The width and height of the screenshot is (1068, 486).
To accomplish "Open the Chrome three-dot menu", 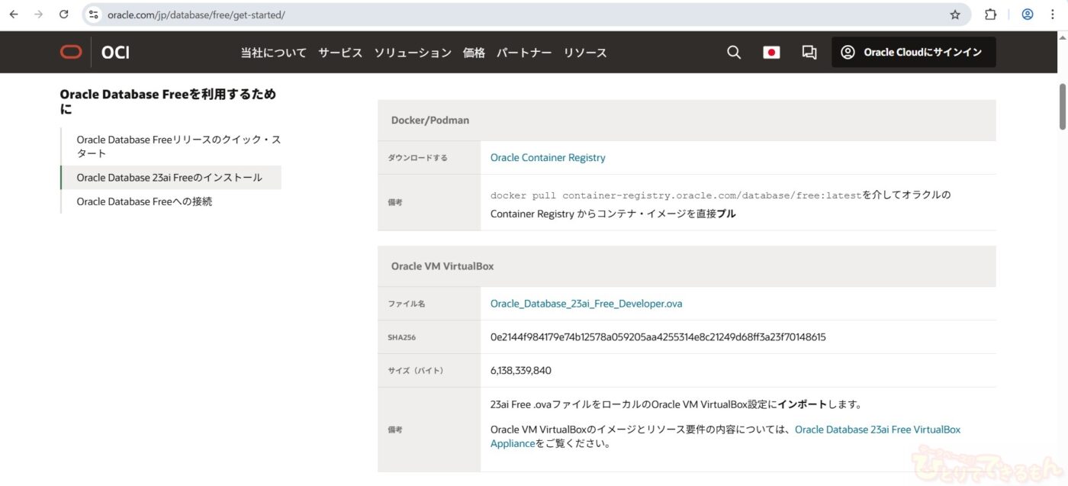I will [x=1052, y=14].
